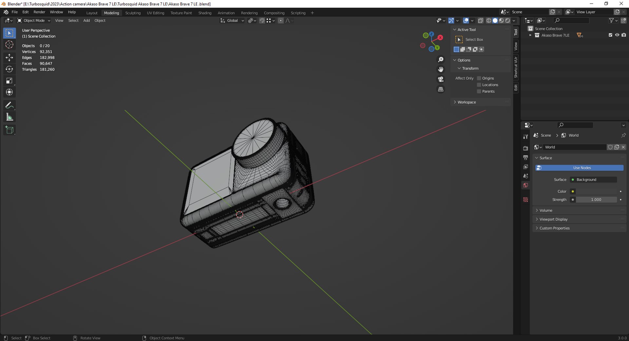Click the world Color swatch
Screen dimensions: 629x341
tap(597, 191)
